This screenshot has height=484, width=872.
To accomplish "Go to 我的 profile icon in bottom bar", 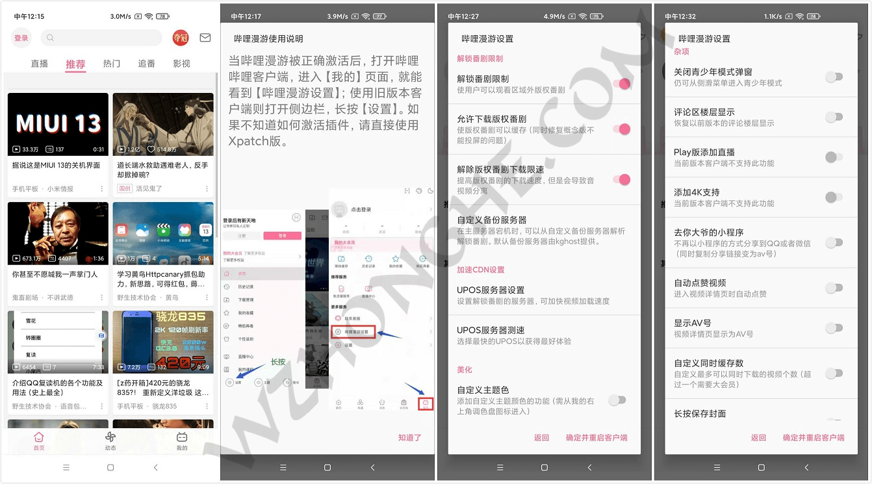I will tap(182, 440).
